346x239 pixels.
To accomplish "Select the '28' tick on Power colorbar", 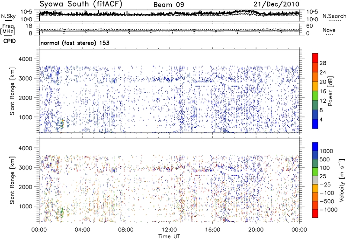I will 323,63.
